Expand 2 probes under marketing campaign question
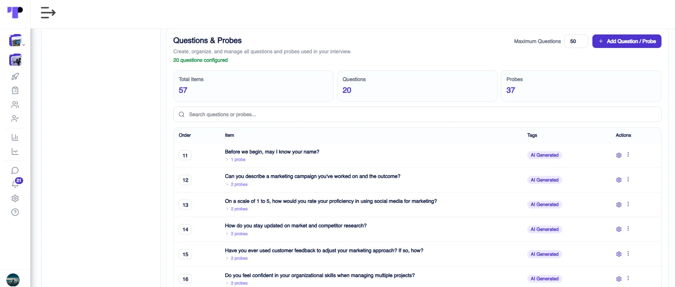The height and width of the screenshot is (287, 675). pos(237,184)
